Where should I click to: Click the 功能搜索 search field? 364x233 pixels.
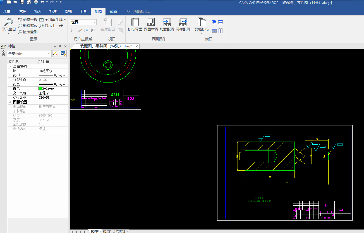pyautogui.click(x=142, y=11)
